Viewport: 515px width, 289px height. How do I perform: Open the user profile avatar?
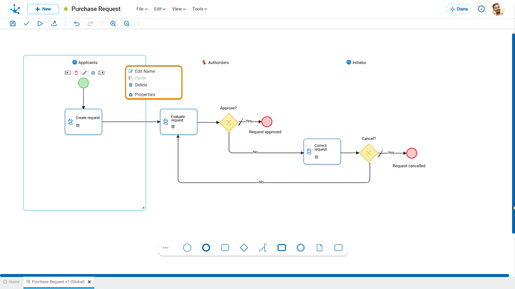click(498, 9)
